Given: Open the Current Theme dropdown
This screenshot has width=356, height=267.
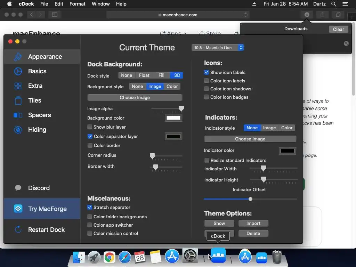Looking at the screenshot, I should coord(218,48).
